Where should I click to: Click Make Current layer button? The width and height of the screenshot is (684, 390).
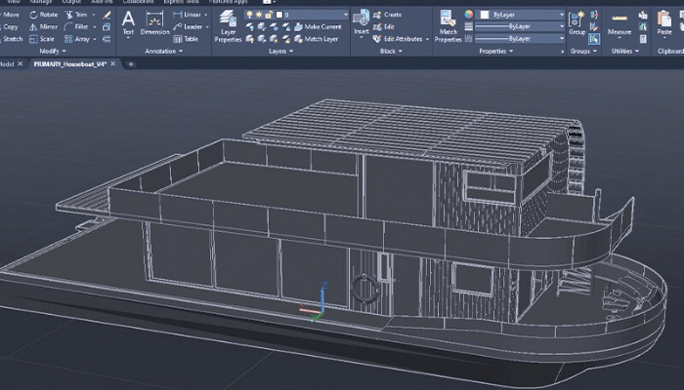point(318,26)
